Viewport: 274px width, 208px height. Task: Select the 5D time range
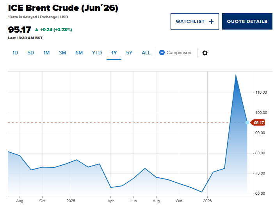pyautogui.click(x=30, y=53)
